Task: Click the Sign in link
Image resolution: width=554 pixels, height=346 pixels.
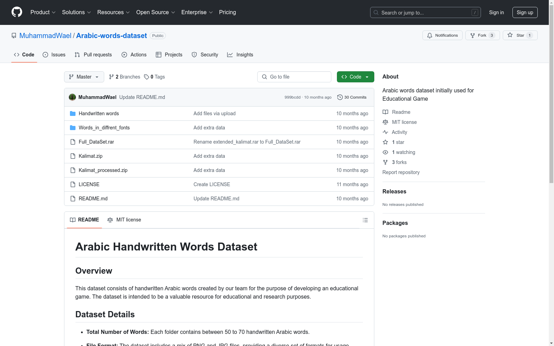Action: click(497, 12)
